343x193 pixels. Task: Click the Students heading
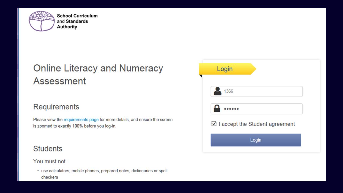pyautogui.click(x=48, y=149)
